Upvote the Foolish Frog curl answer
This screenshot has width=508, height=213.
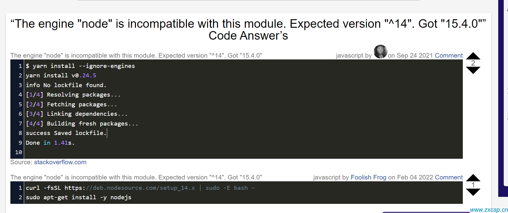(473, 178)
